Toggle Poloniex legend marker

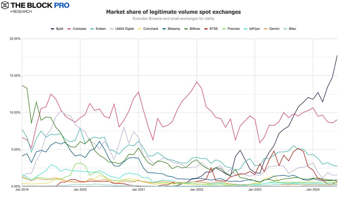pos(224,29)
